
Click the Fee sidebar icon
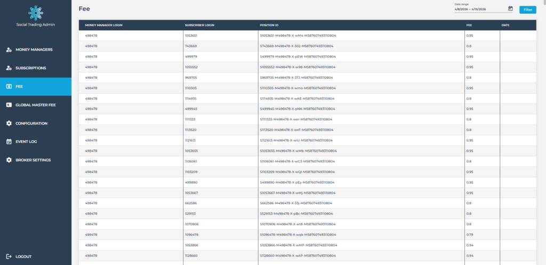coord(9,86)
